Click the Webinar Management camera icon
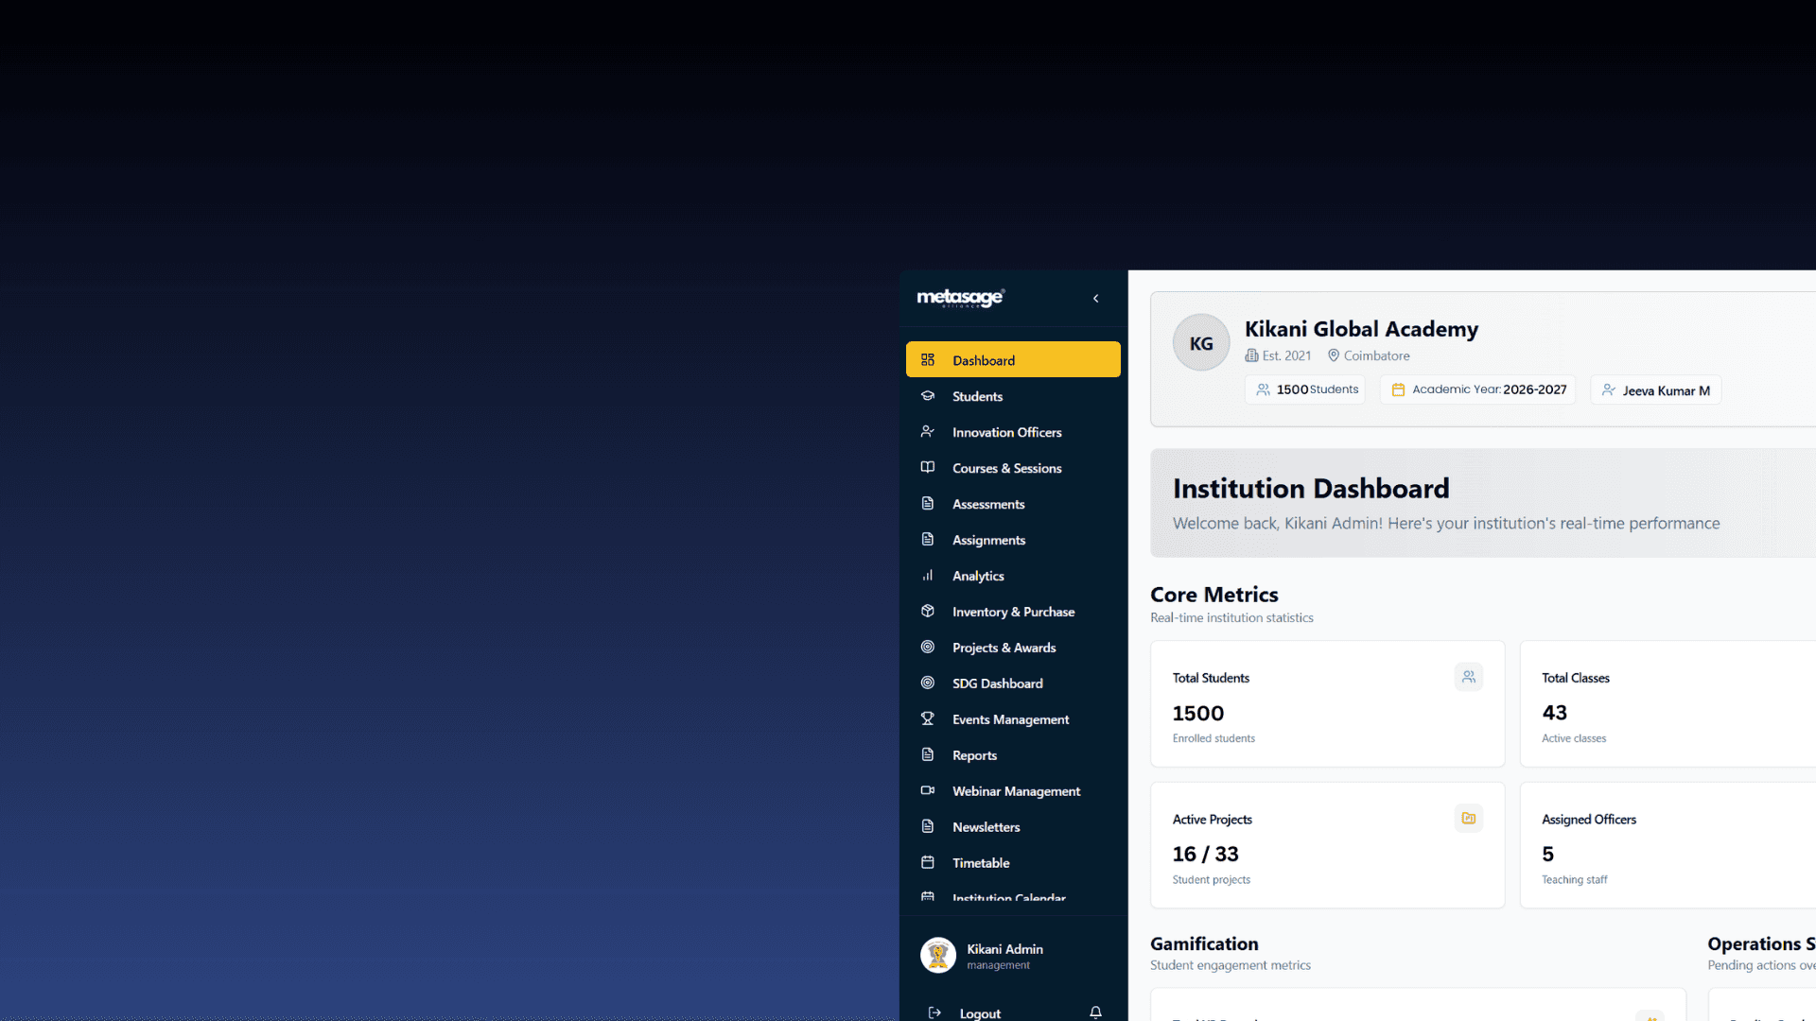The height and width of the screenshot is (1021, 1816). point(928,791)
